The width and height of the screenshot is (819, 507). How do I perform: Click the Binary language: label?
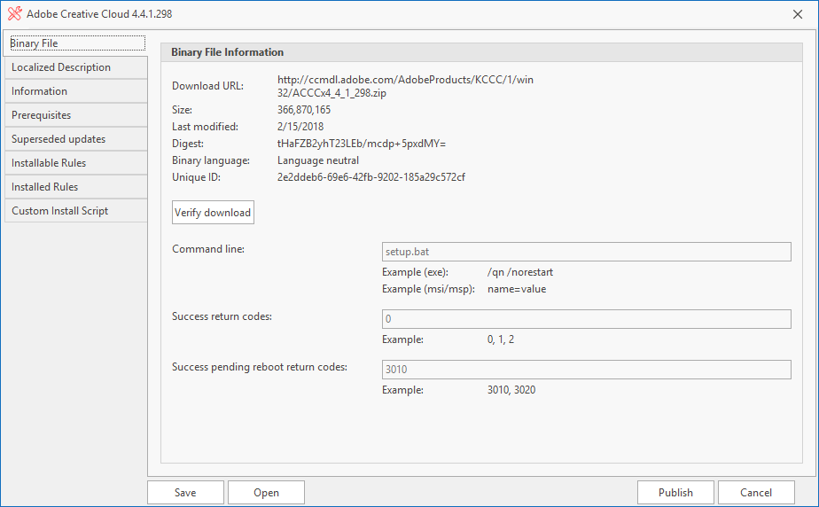[211, 160]
